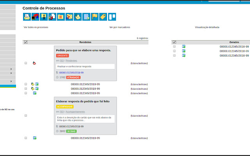Screen dimensions: 250x156
Task: Click the Atualizar Andamento globe-and-computer icon
Action: [x=35, y=17]
